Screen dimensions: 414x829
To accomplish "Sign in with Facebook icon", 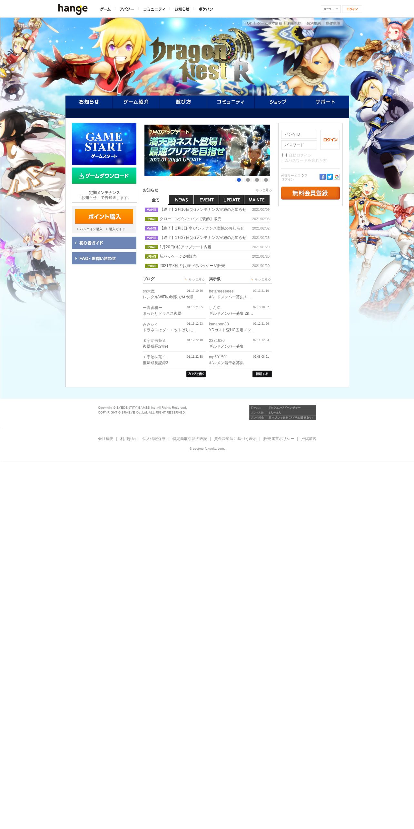I will click(322, 177).
